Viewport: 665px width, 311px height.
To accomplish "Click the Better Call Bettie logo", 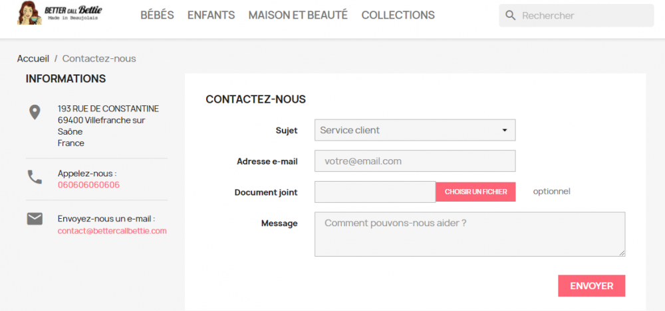I will click(x=59, y=13).
